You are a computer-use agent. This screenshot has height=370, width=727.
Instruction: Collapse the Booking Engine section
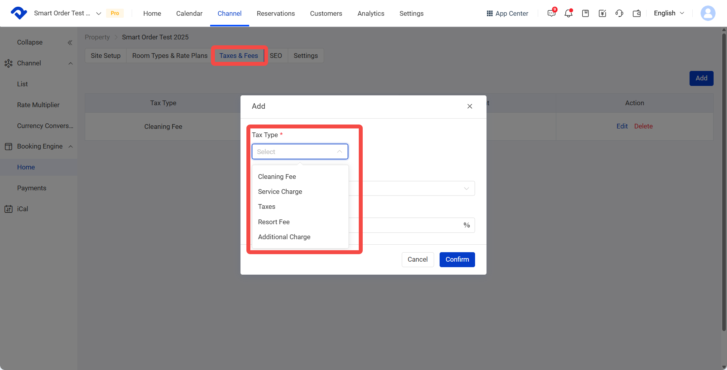tap(71, 147)
